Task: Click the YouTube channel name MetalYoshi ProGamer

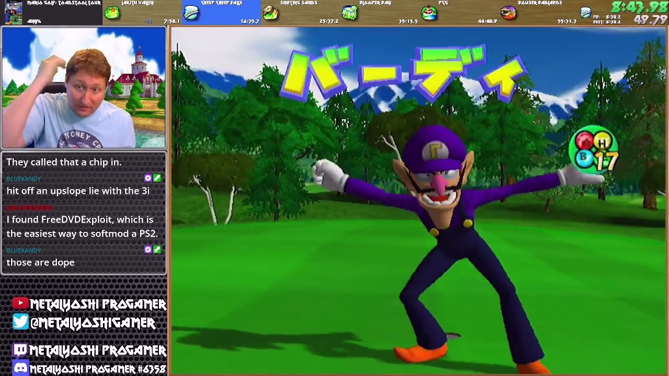Action: [x=98, y=304]
